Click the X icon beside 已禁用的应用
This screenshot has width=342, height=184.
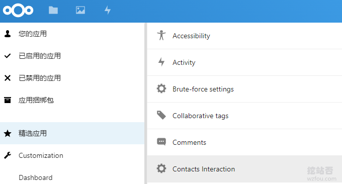tap(8, 78)
